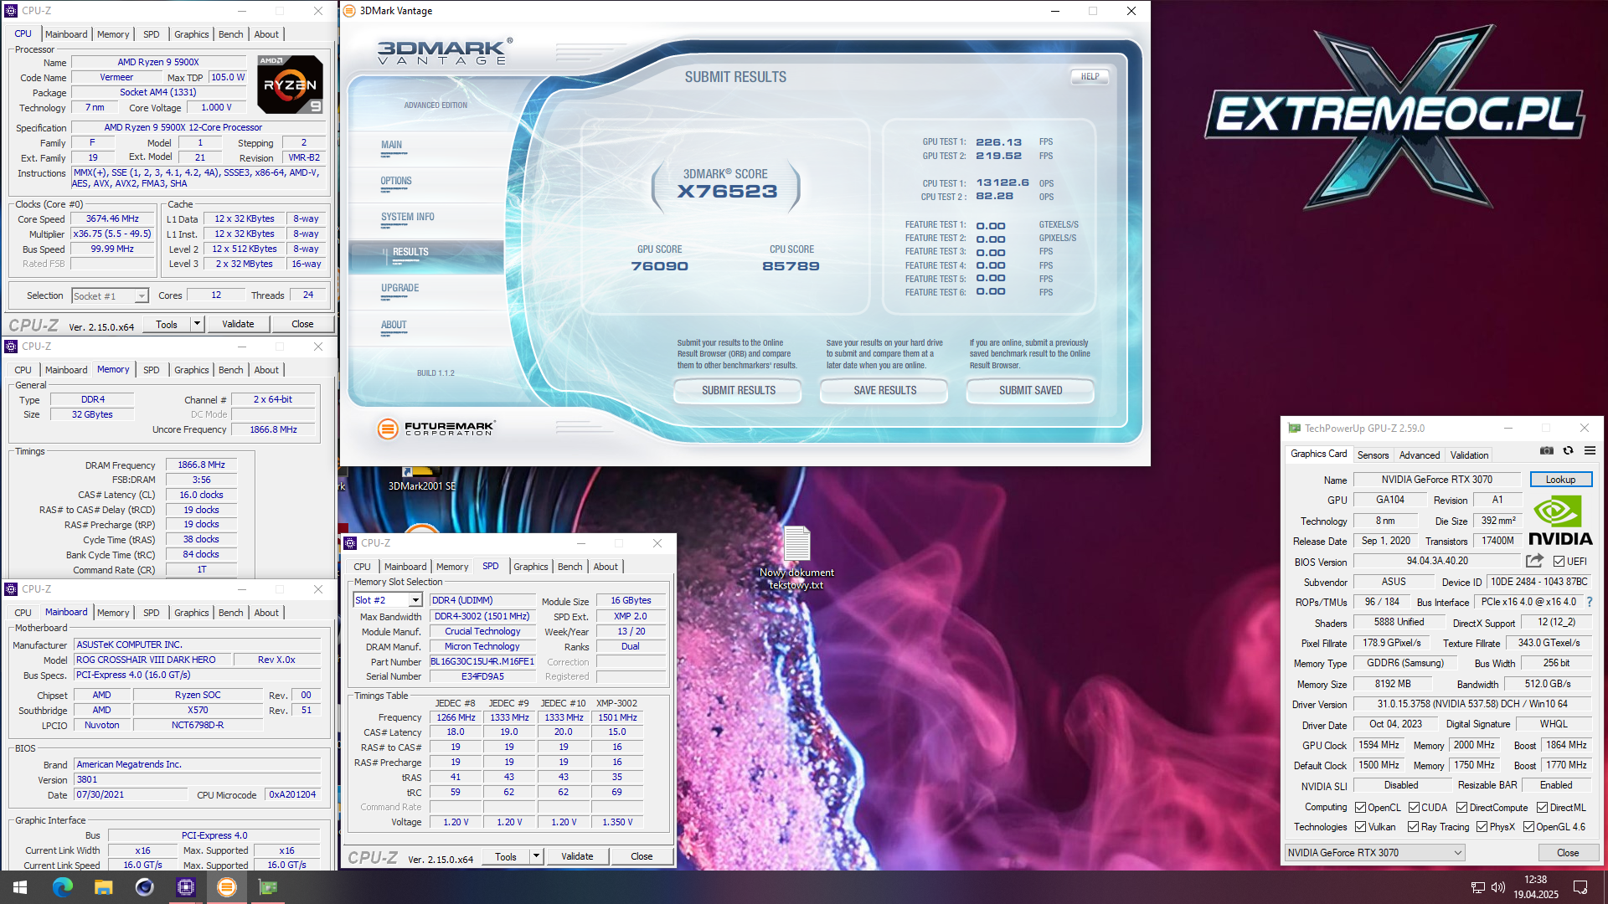
Task: Toggle the CUDA checkbox
Action: coord(1414,808)
